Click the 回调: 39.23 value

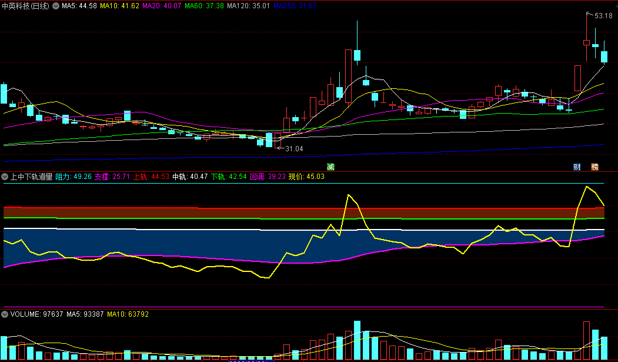(268, 177)
